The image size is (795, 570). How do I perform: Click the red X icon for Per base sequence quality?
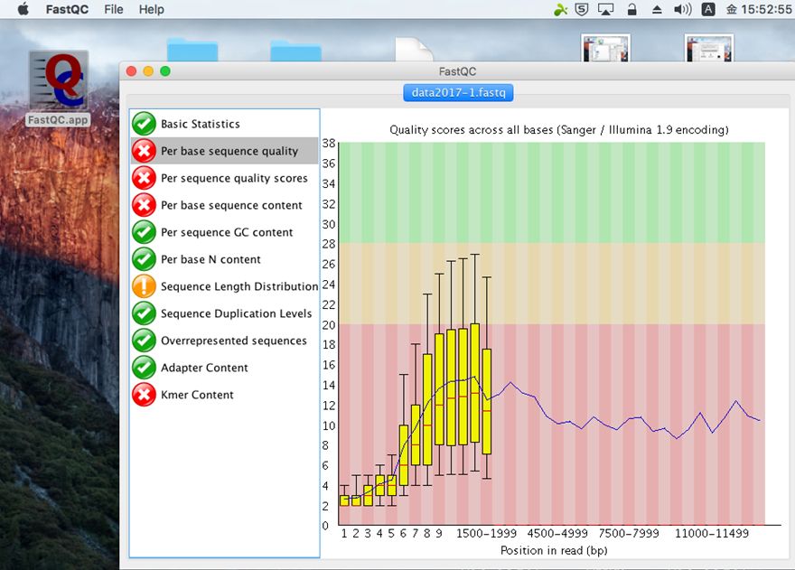tap(144, 151)
